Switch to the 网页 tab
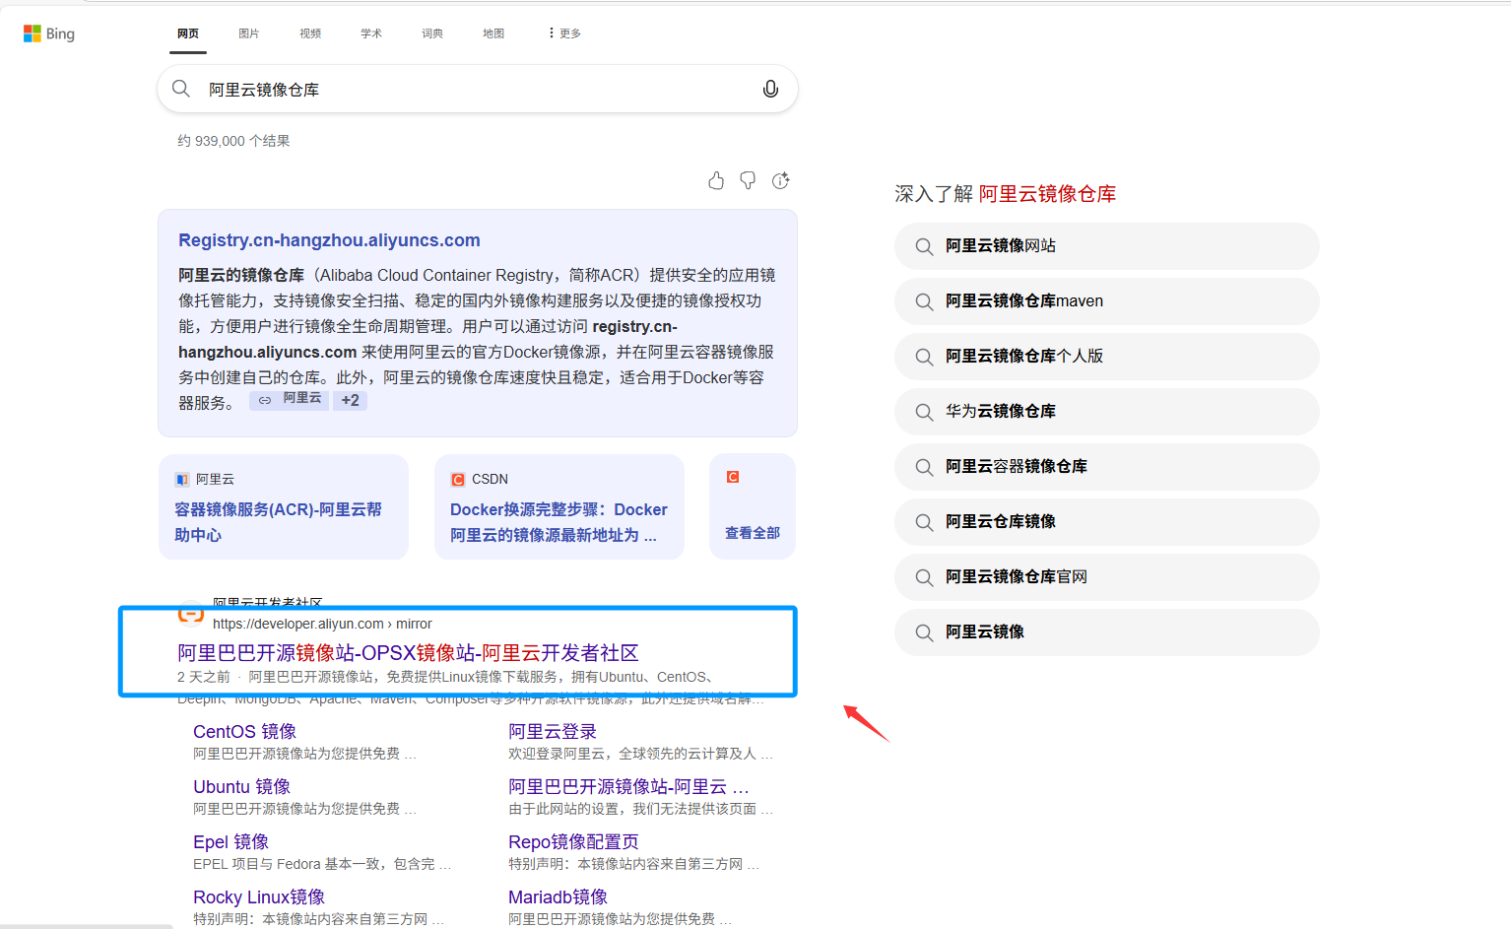Screen dimensions: 1511x929 [188, 33]
